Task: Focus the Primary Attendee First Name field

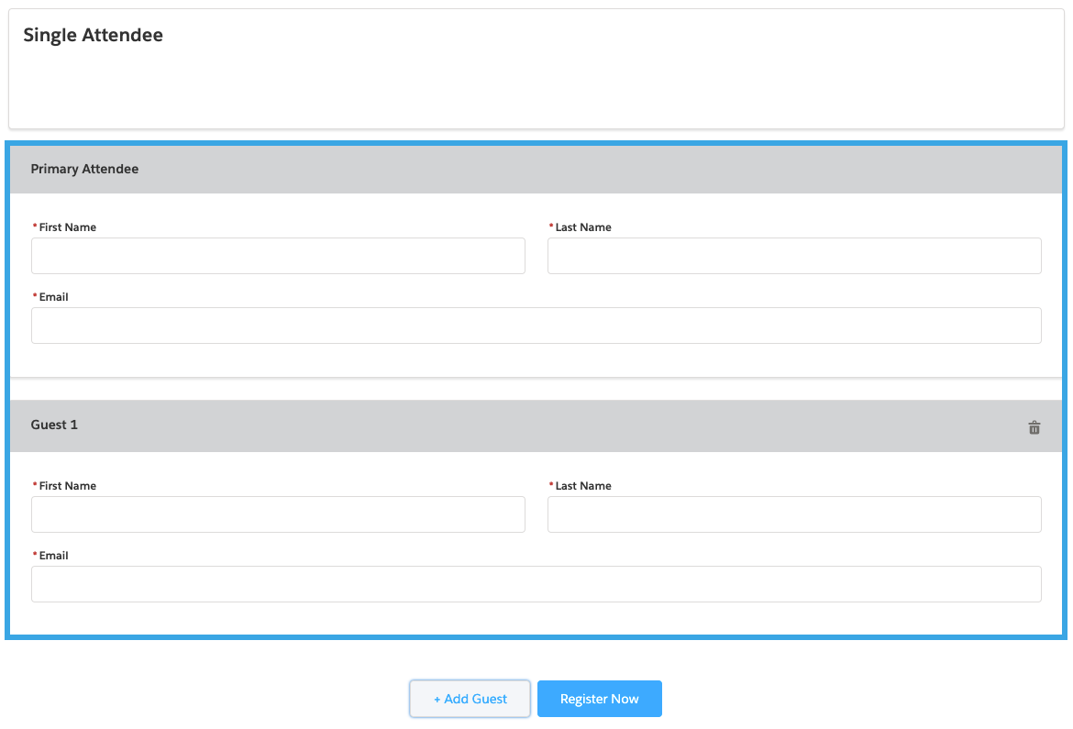Action: [278, 256]
